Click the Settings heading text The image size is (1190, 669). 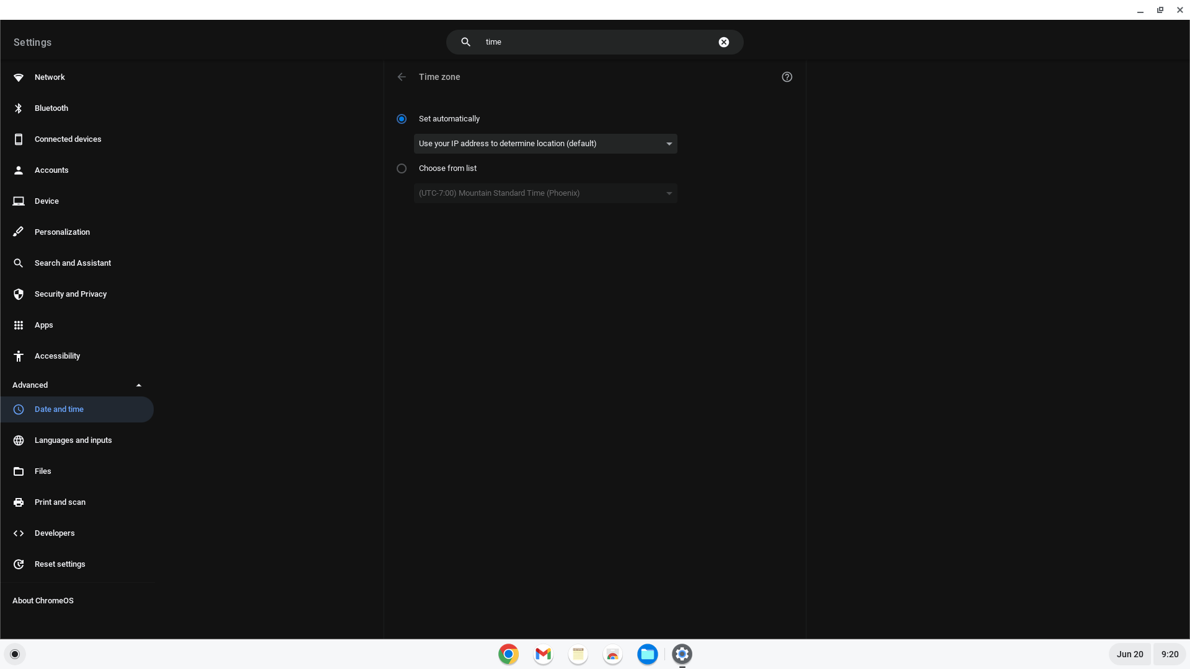click(32, 43)
